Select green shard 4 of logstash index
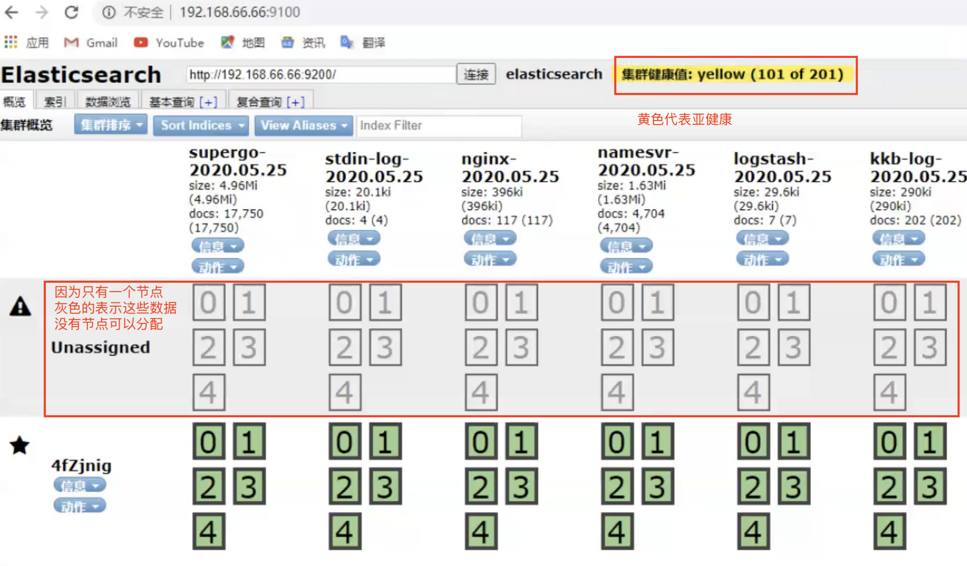 754,531
